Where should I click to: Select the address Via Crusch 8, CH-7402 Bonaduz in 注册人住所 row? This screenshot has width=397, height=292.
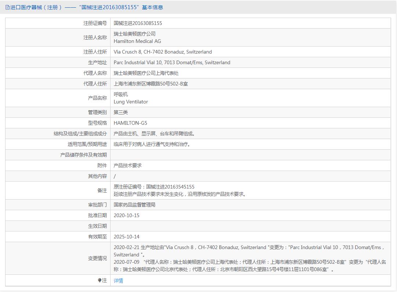(163, 52)
